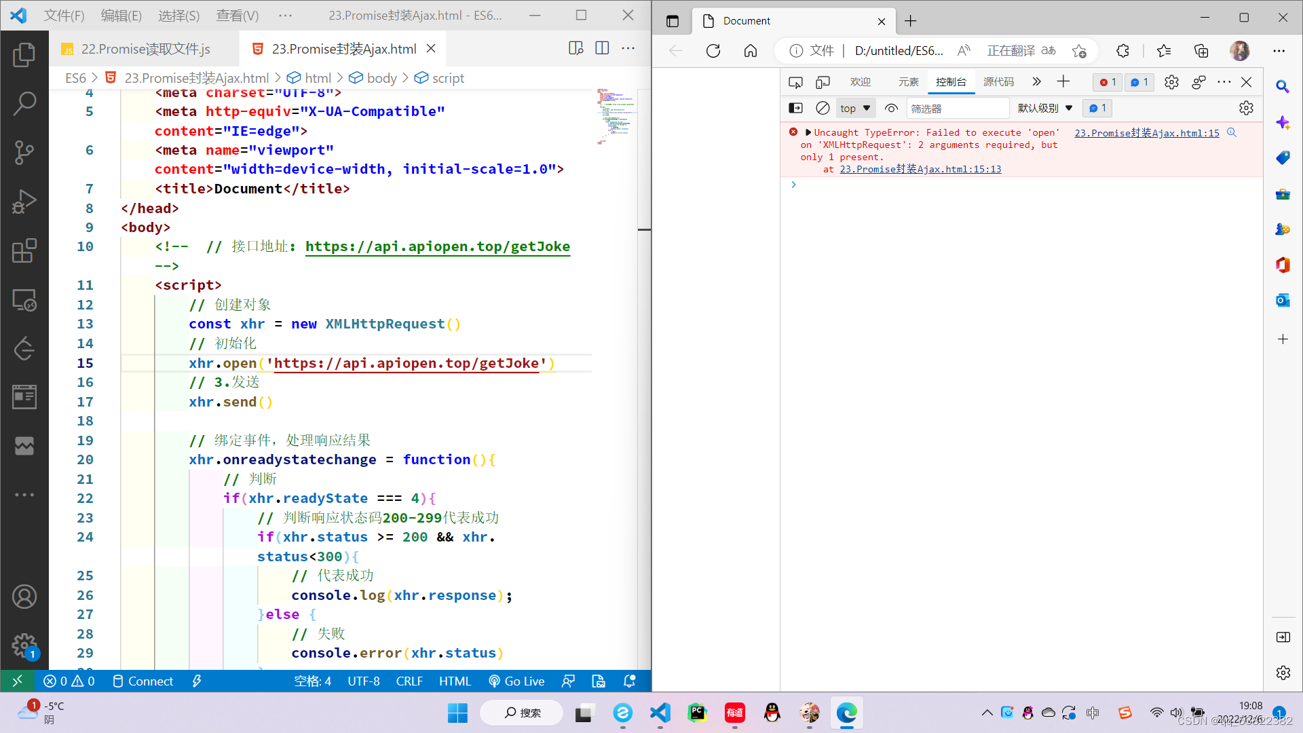1303x733 pixels.
Task: Open Search view in VS Code sidebar
Action: pyautogui.click(x=25, y=103)
